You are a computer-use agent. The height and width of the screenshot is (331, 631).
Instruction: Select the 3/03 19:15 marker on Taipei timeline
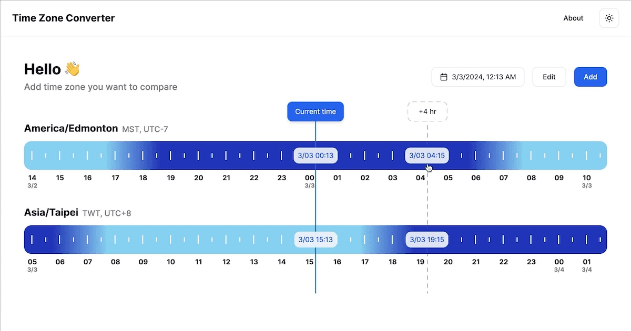click(x=426, y=240)
